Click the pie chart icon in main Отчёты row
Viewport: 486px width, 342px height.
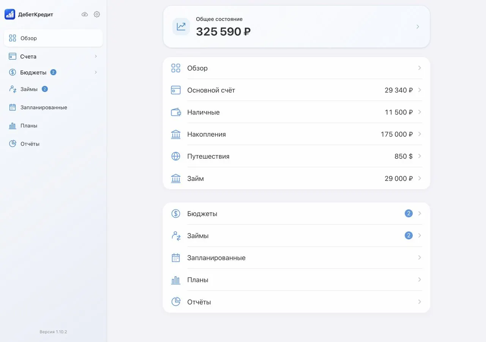(x=176, y=302)
